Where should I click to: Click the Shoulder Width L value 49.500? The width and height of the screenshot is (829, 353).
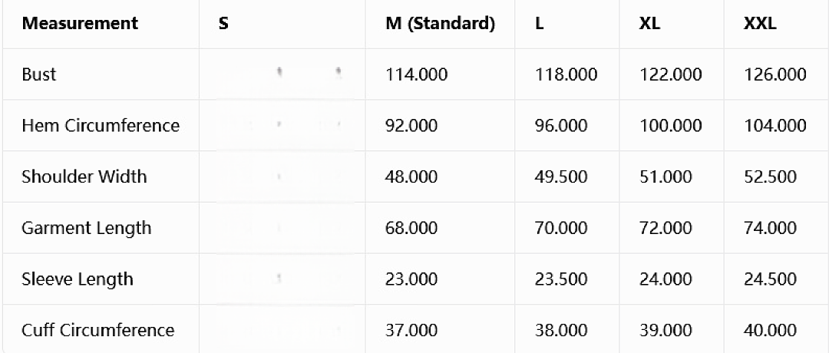[x=561, y=176]
